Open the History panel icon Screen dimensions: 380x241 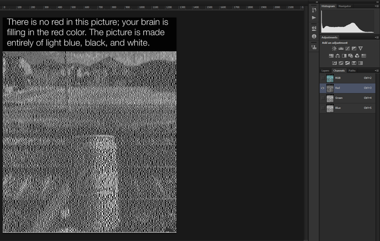point(314,10)
